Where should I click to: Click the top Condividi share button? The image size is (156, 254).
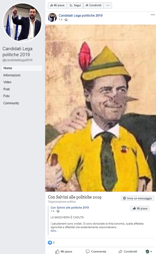tap(93, 5)
